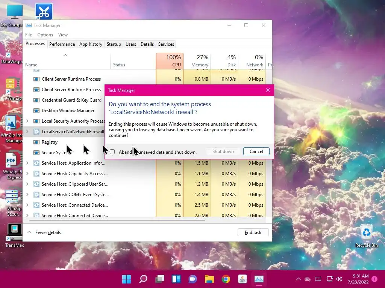Click Service Host: Application Information gear icon
Viewport: 385px width, 288px height.
coord(36,163)
